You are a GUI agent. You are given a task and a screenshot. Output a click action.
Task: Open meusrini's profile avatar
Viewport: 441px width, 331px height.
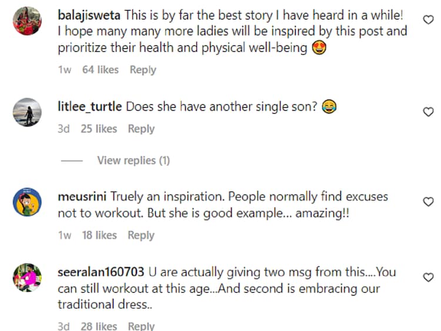point(27,202)
